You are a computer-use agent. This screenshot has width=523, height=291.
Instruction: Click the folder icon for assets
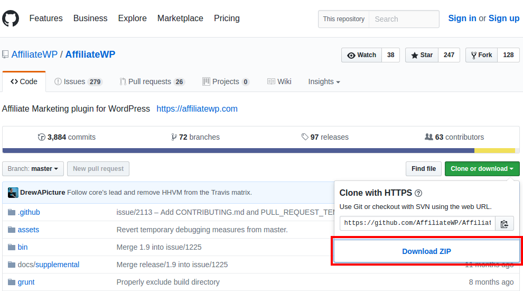(x=12, y=230)
